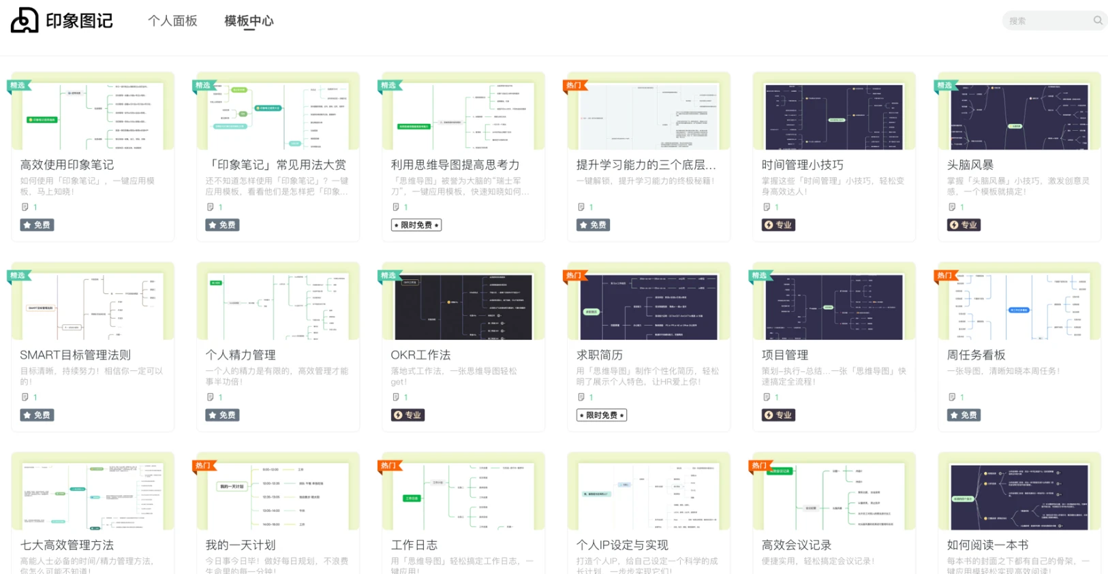Click the OKR工作法 title
This screenshot has width=1108, height=574.
[420, 355]
